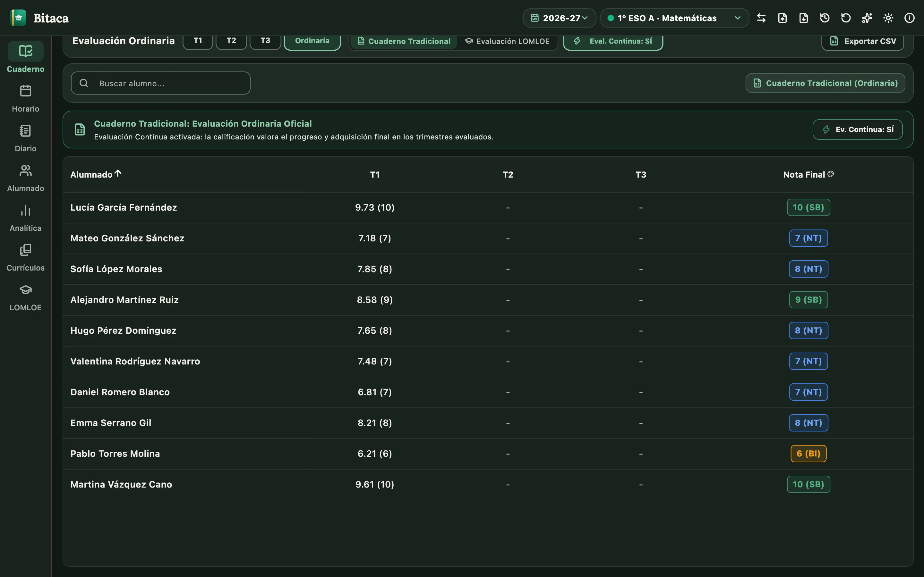The height and width of the screenshot is (577, 924).
Task: Open the Alumnado sidebar section
Action: (26, 178)
